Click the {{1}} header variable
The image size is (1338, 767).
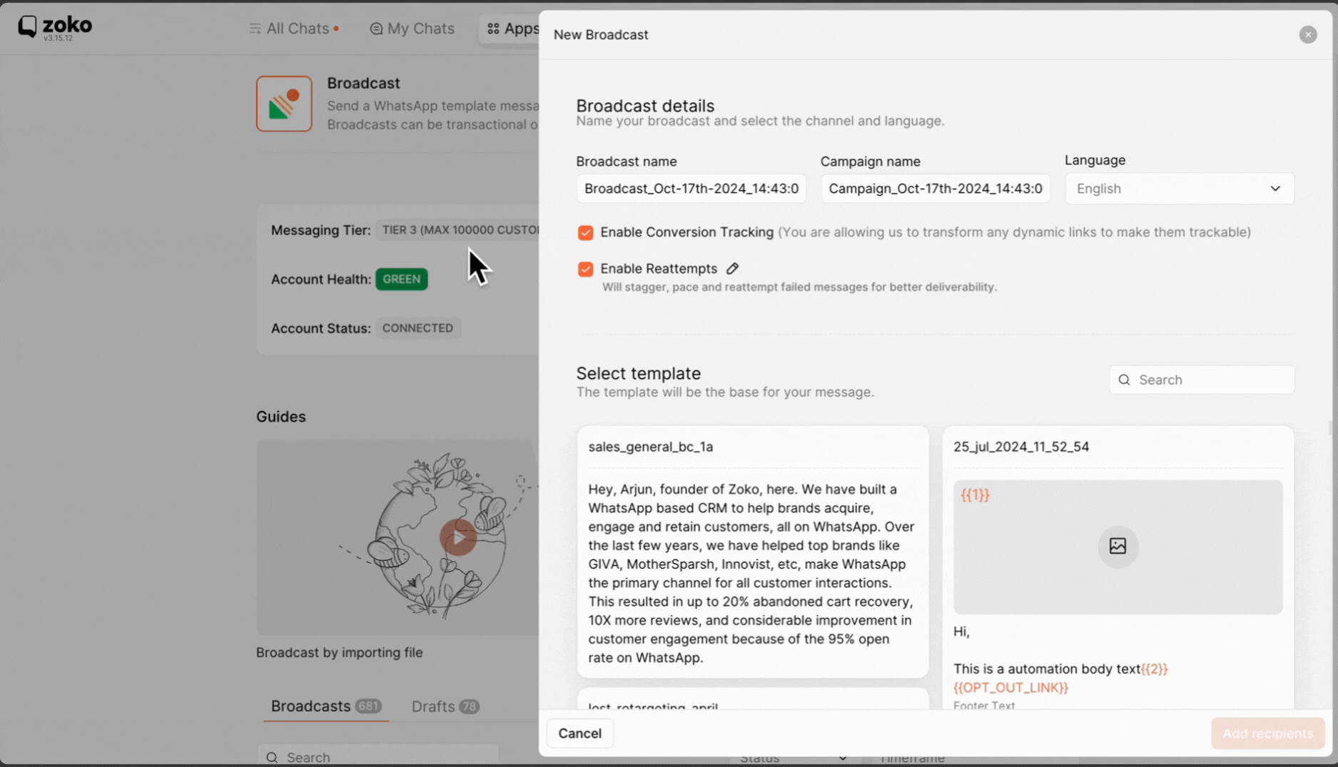975,494
